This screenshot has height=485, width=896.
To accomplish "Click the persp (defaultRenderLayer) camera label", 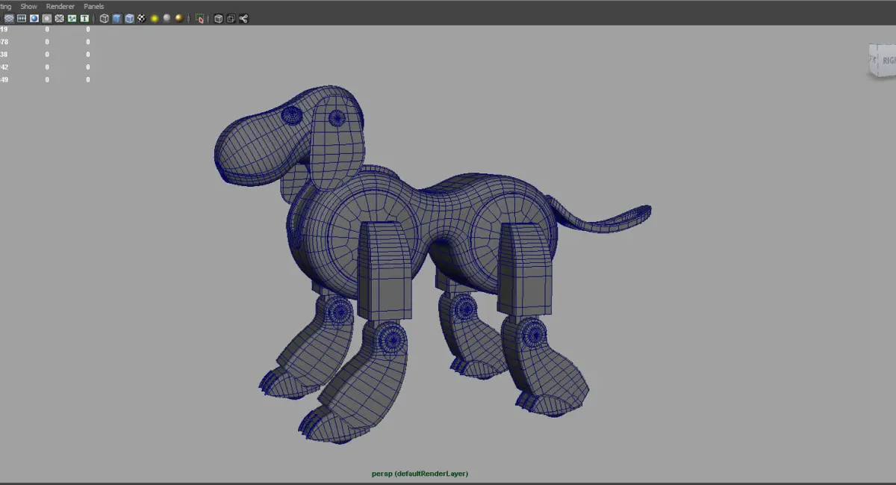I will tap(420, 474).
